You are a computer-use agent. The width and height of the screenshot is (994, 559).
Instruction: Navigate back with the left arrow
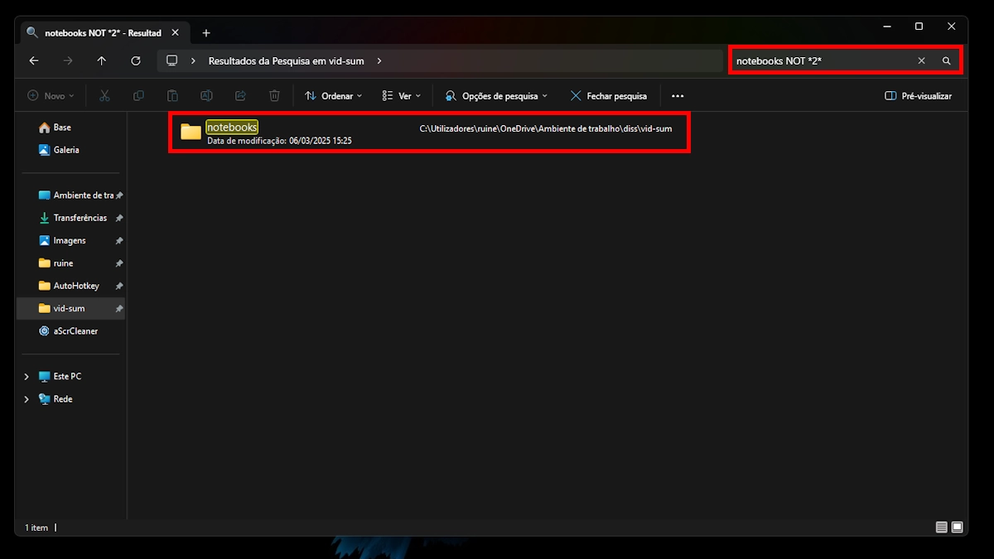coord(34,60)
